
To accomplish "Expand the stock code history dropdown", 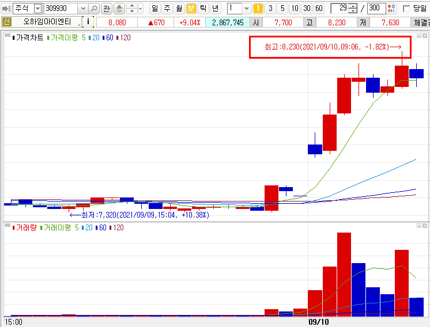I will tap(83, 9).
